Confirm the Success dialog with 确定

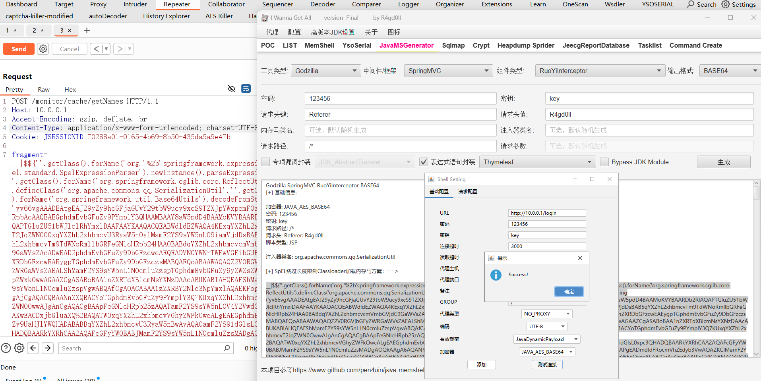coord(569,292)
